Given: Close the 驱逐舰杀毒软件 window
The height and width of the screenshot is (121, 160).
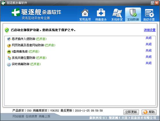Looking at the screenshot, I should point(157,3).
